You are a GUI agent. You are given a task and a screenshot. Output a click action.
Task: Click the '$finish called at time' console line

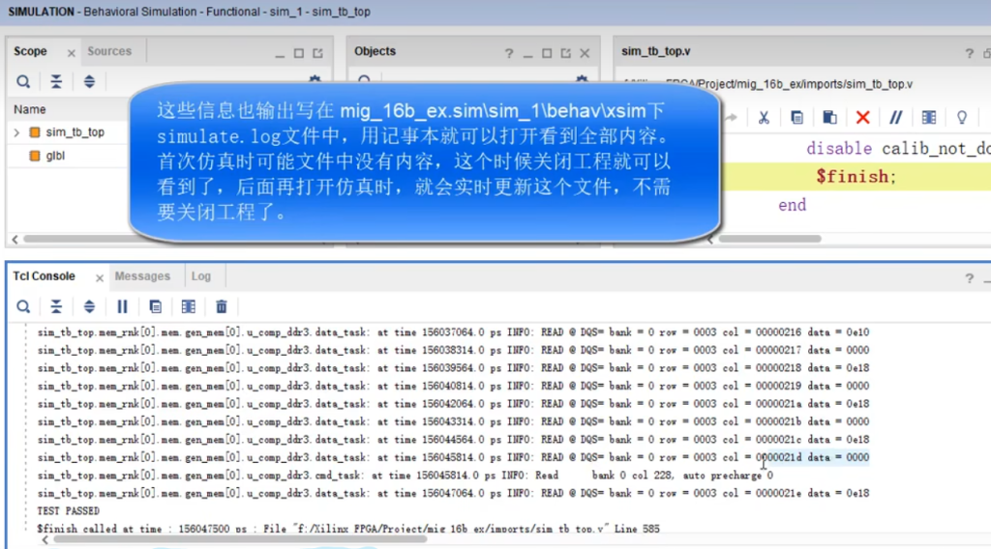(347, 529)
